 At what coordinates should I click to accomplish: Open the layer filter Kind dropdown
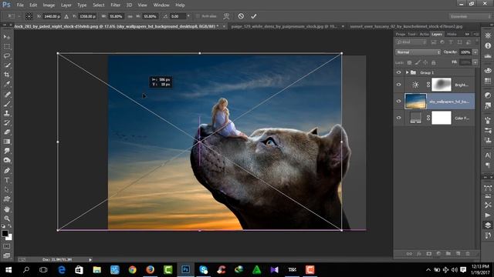click(411, 42)
